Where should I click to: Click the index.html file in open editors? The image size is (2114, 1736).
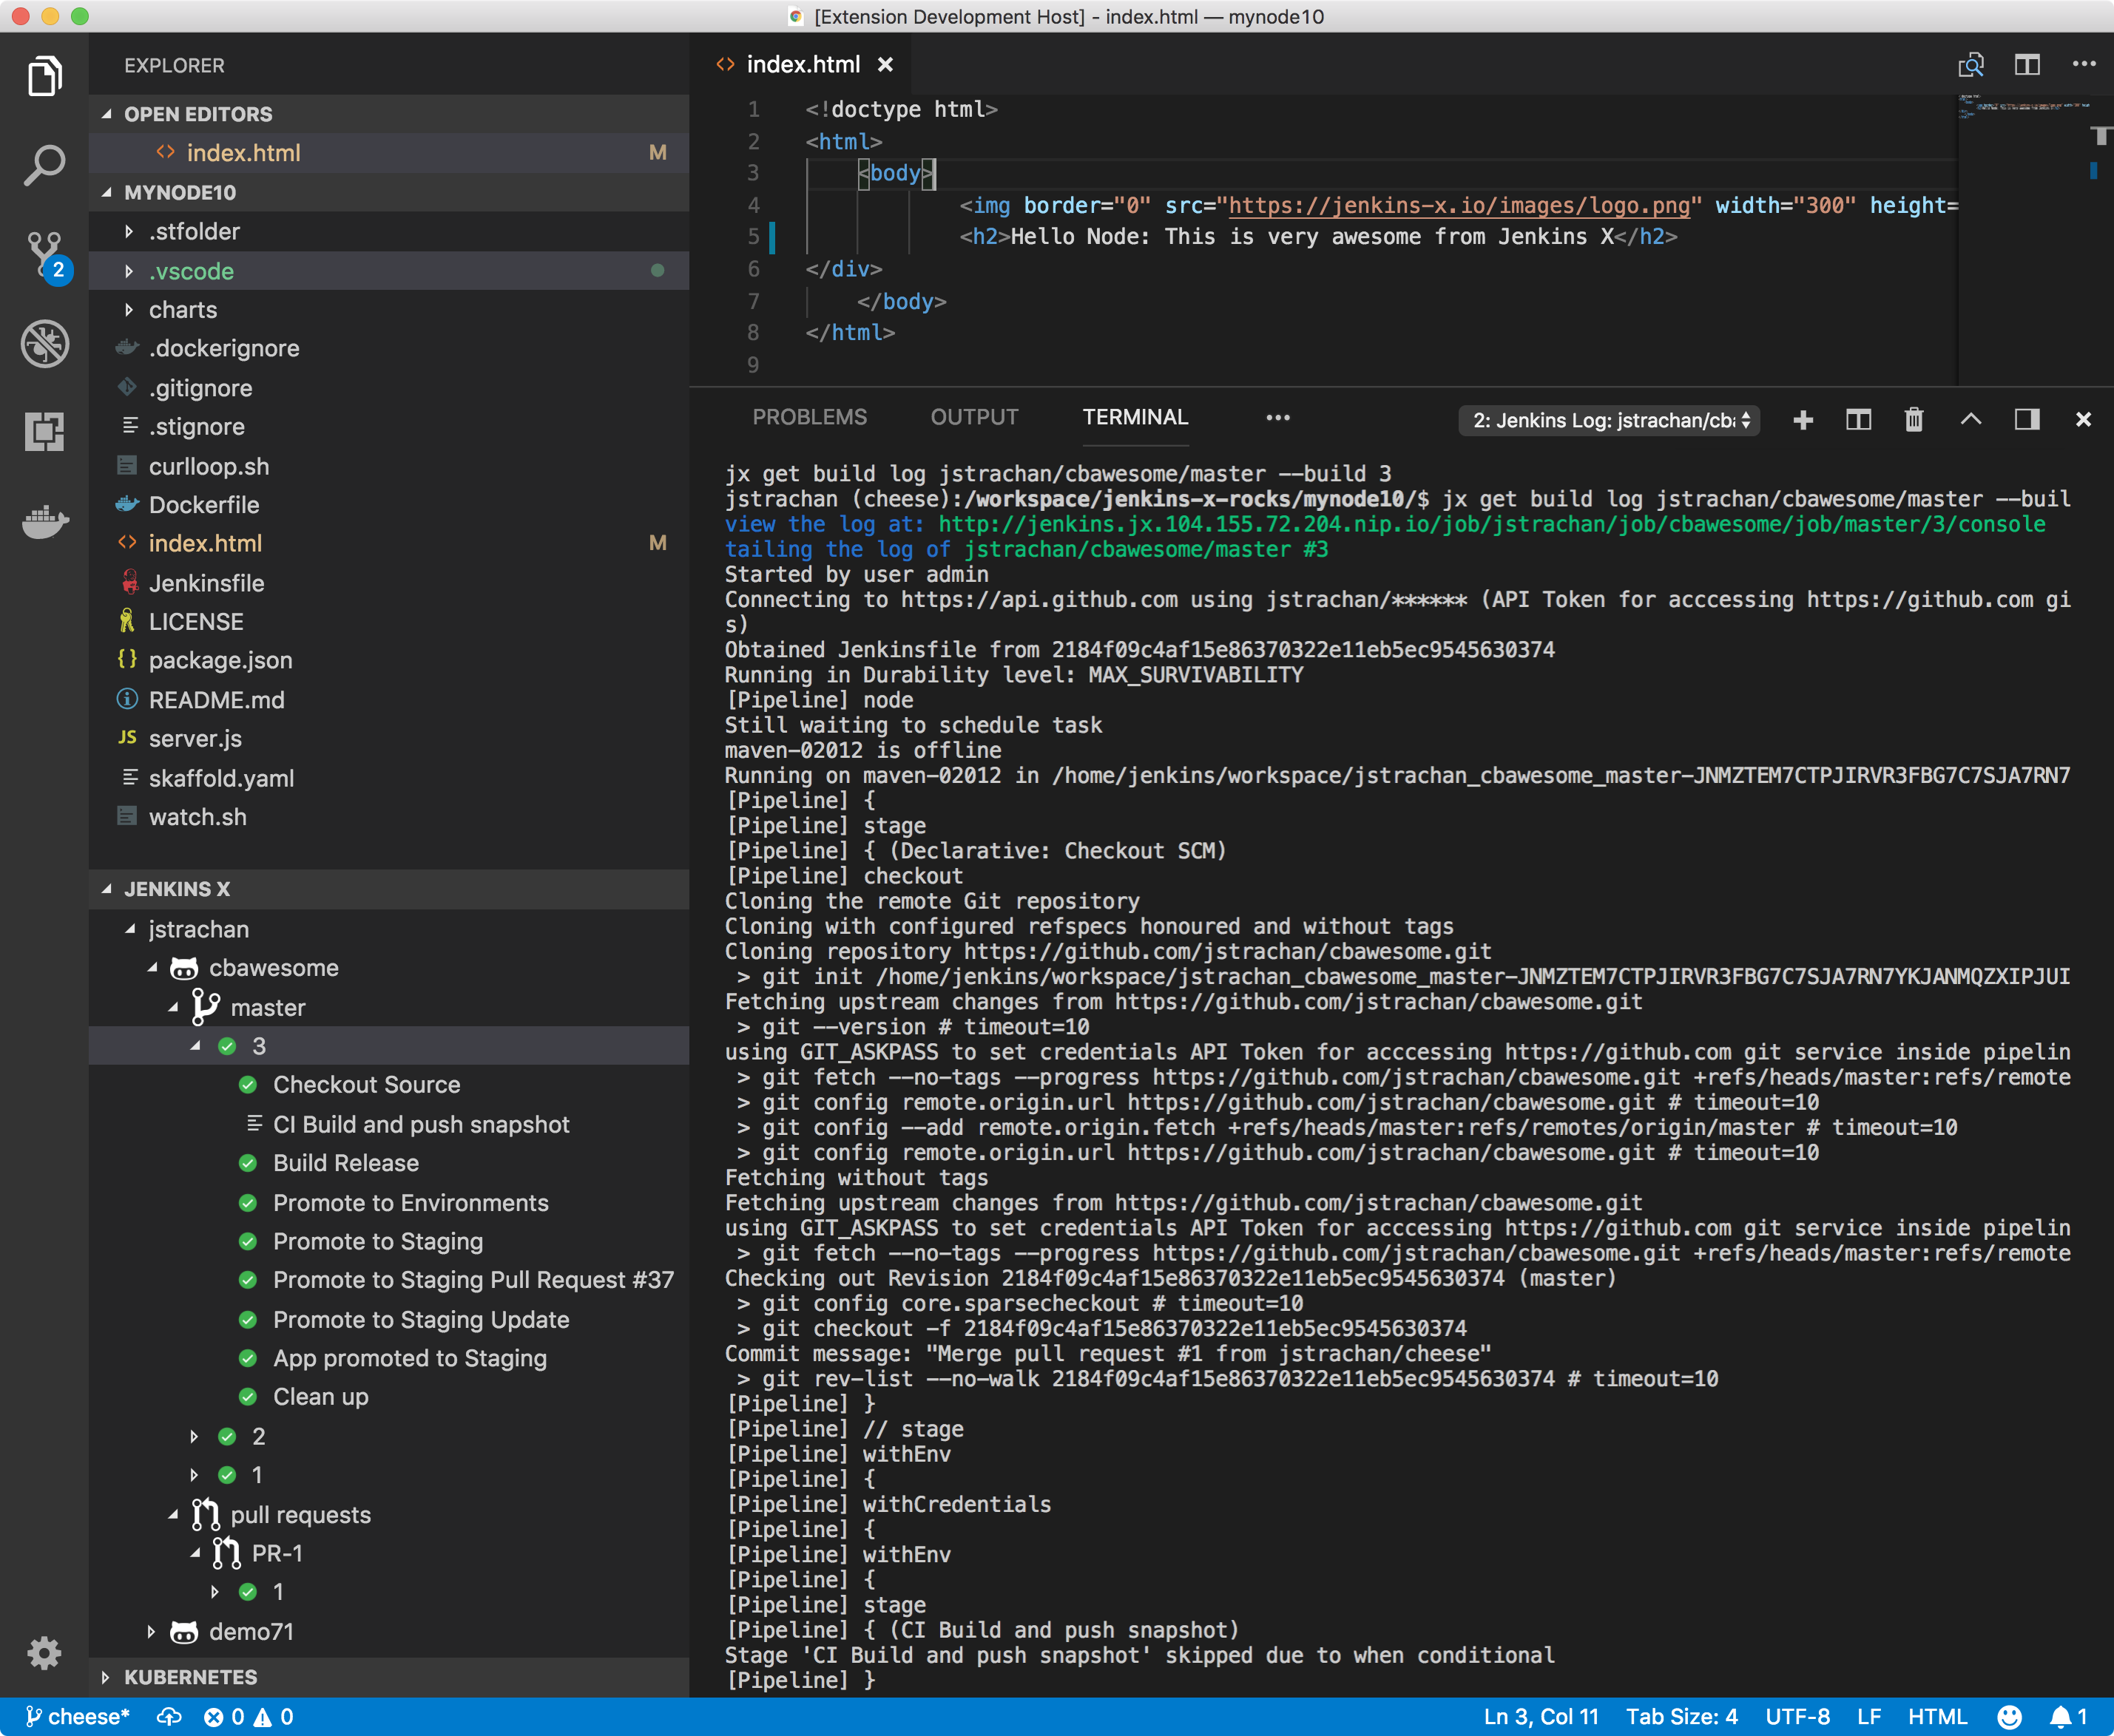244,153
